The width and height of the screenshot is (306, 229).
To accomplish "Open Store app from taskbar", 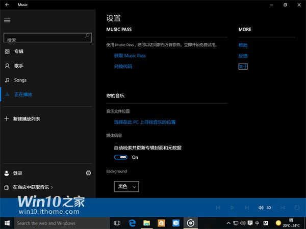I will coord(161,223).
